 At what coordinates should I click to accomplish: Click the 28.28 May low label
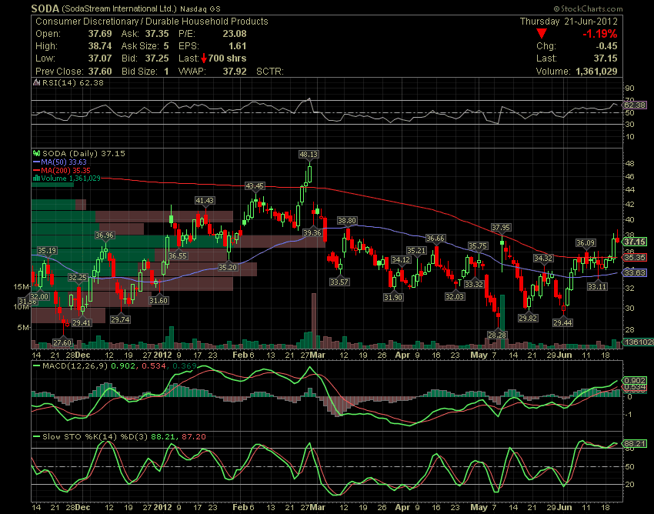(x=497, y=335)
